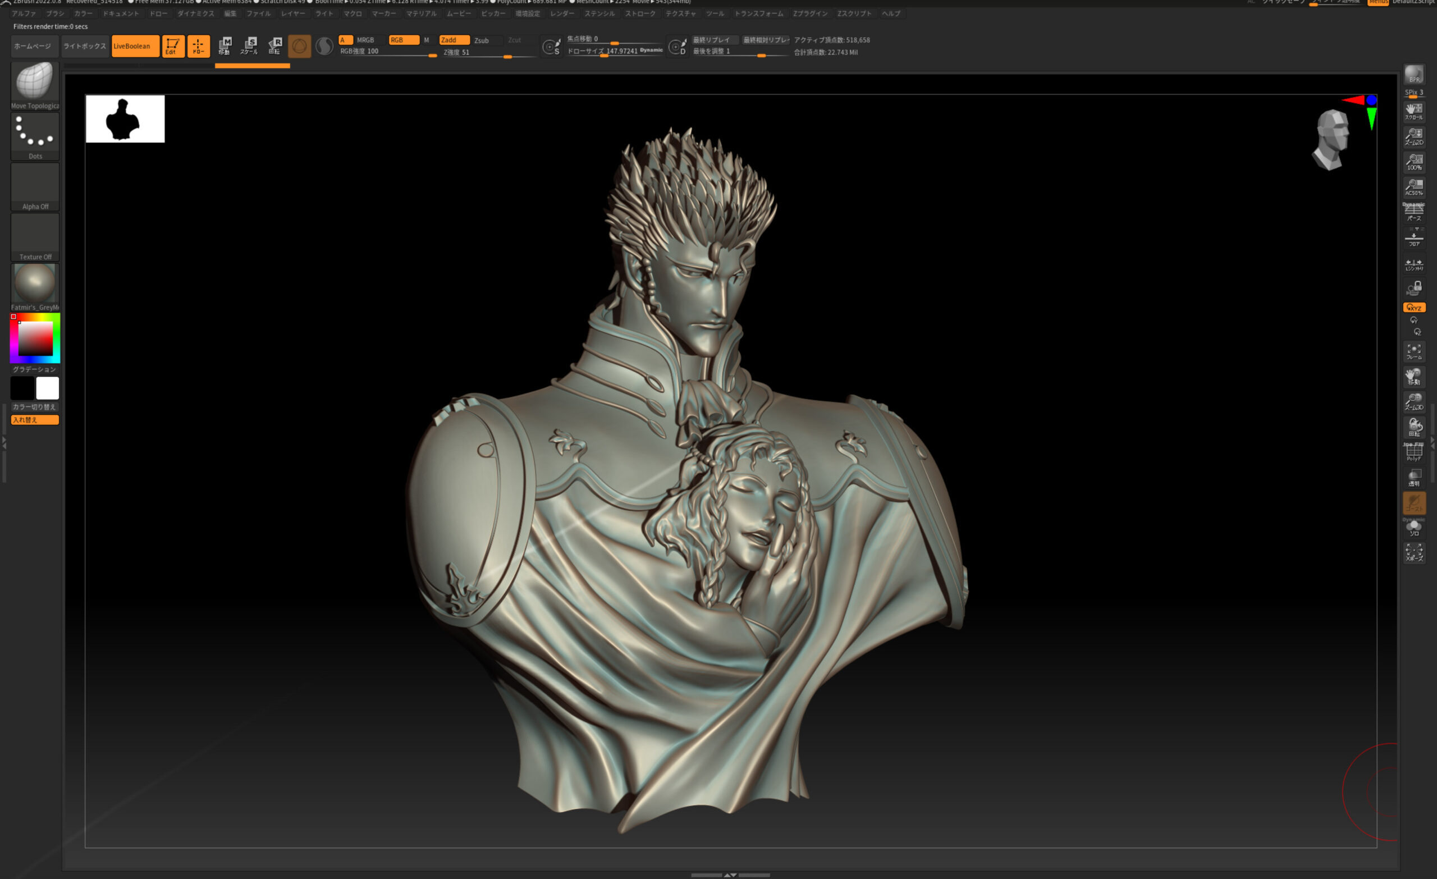This screenshot has width=1437, height=879.
Task: Click the 回転 rotate view icon
Action: 1413,427
